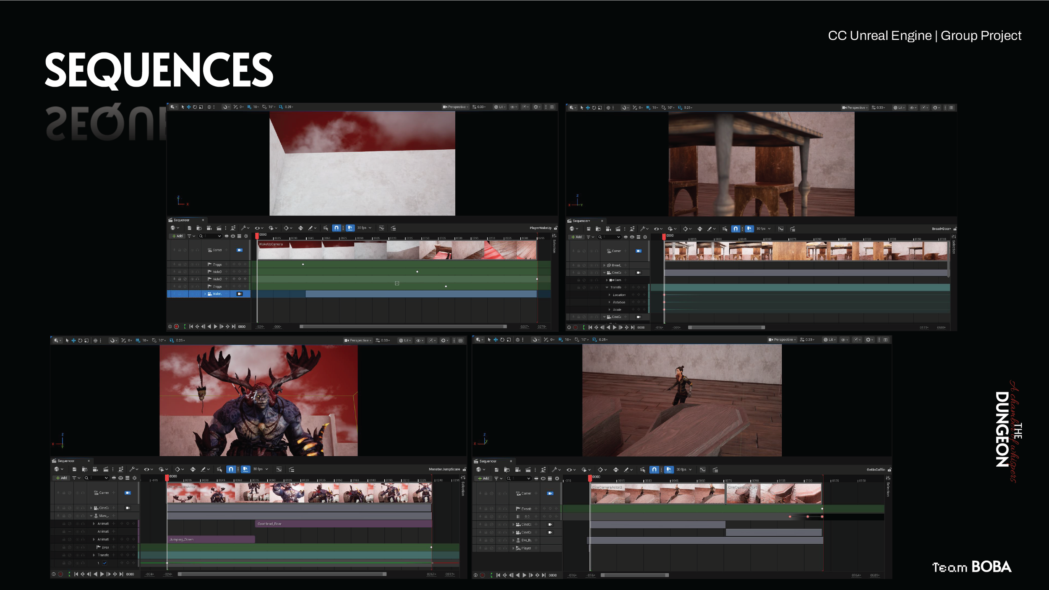Collapse the Transform track in BreadDoor sequencer
Image resolution: width=1049 pixels, height=590 pixels.
[607, 288]
